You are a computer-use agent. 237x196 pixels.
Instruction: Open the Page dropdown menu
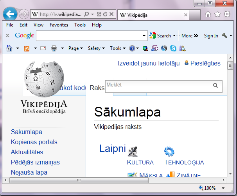75,48
